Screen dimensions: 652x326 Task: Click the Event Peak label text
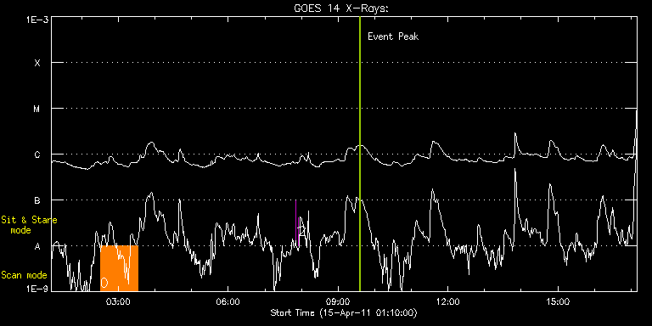(x=393, y=37)
